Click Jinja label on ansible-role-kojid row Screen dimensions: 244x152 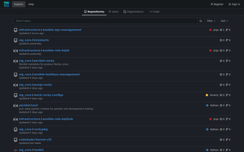216,51
